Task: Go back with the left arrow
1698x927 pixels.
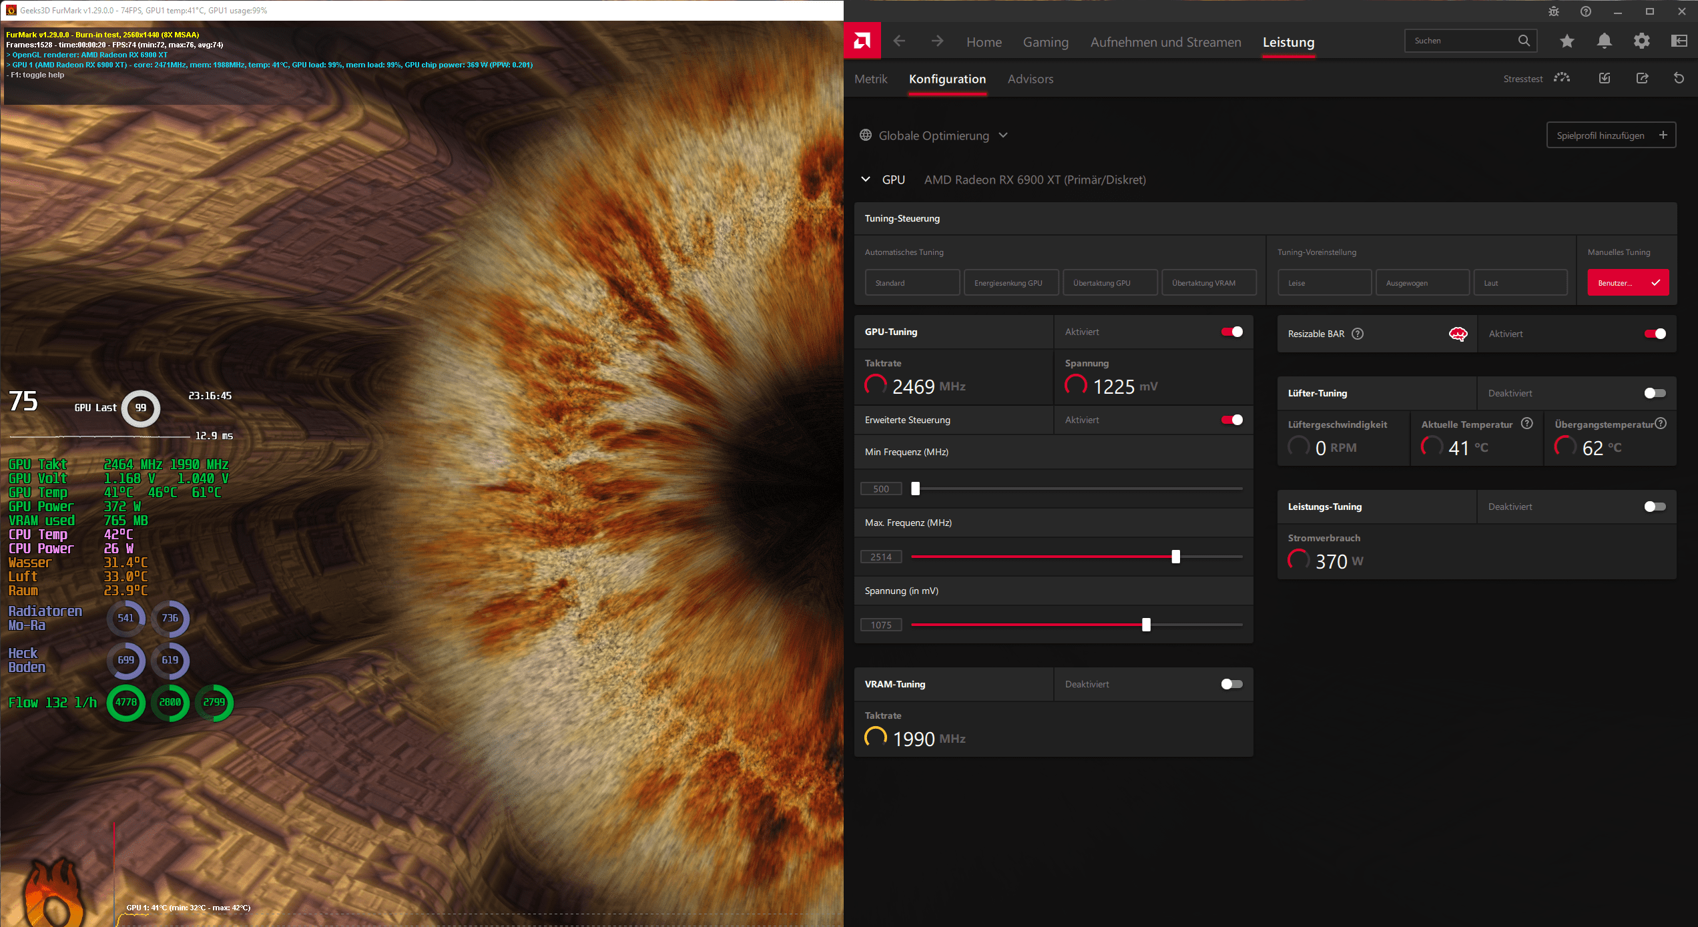Action: point(899,41)
